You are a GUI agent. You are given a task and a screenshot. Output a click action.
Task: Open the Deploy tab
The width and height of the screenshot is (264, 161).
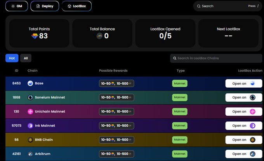pyautogui.click(x=45, y=6)
